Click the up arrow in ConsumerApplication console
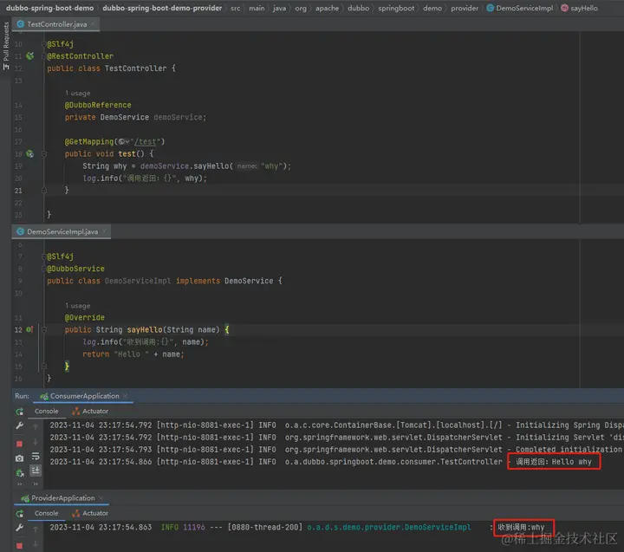 tap(36, 426)
